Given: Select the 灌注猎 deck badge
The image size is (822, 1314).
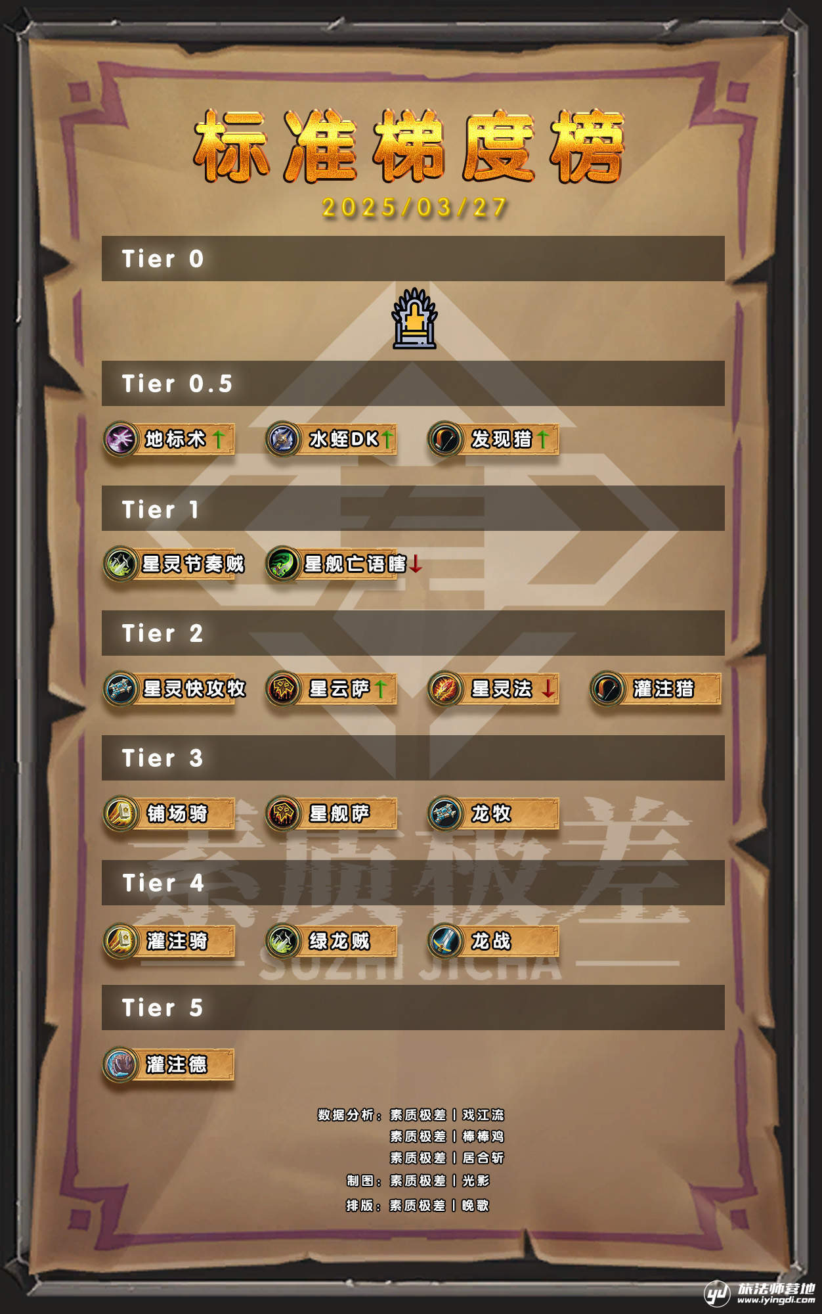Looking at the screenshot, I should (x=655, y=689).
